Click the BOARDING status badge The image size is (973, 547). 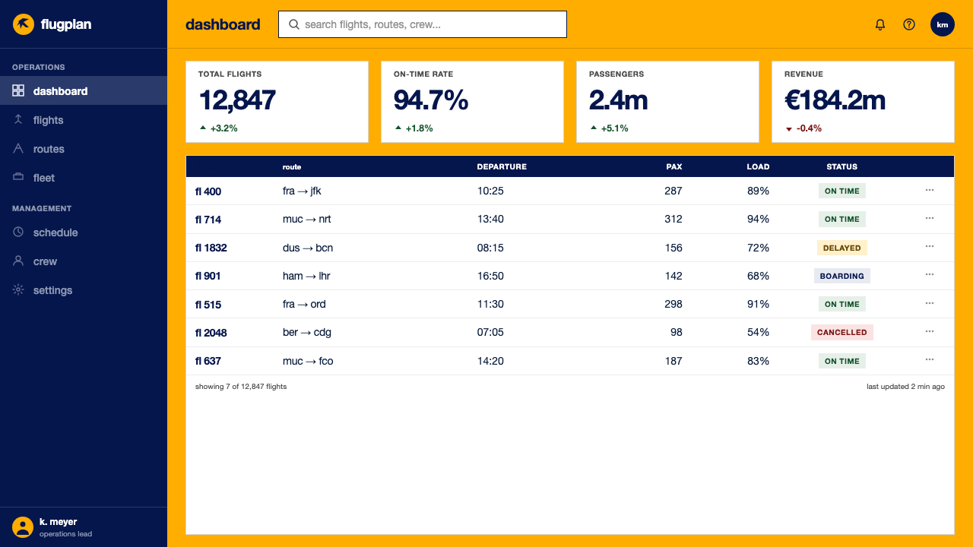(x=842, y=276)
